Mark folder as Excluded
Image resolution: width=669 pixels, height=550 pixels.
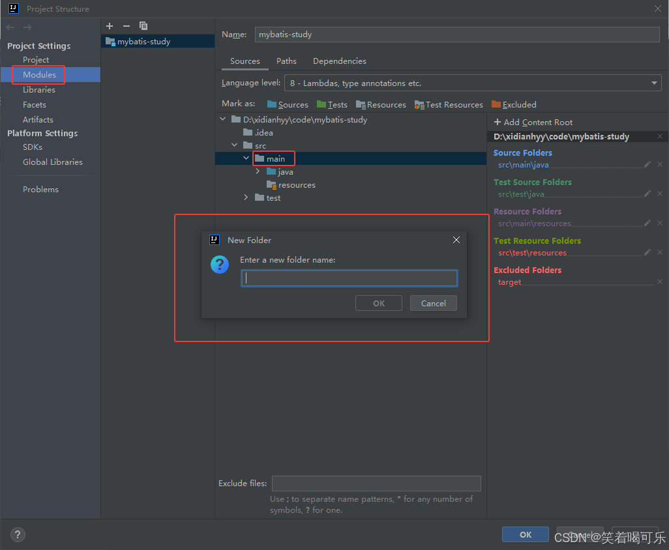tap(514, 104)
